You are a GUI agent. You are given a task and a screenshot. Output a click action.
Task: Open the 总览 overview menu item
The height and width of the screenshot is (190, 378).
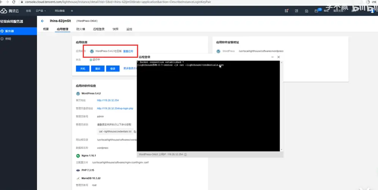point(28,11)
